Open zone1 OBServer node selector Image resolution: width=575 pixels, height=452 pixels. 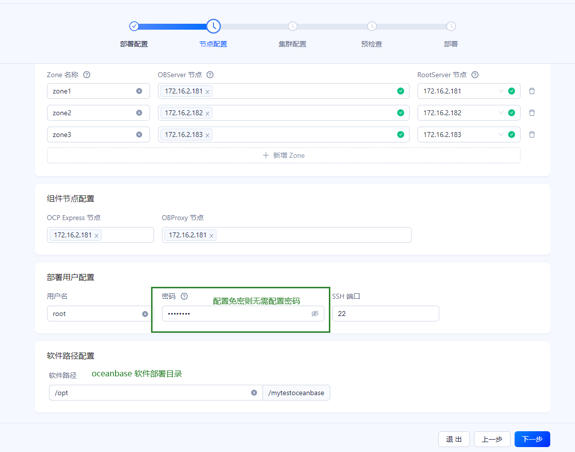283,91
